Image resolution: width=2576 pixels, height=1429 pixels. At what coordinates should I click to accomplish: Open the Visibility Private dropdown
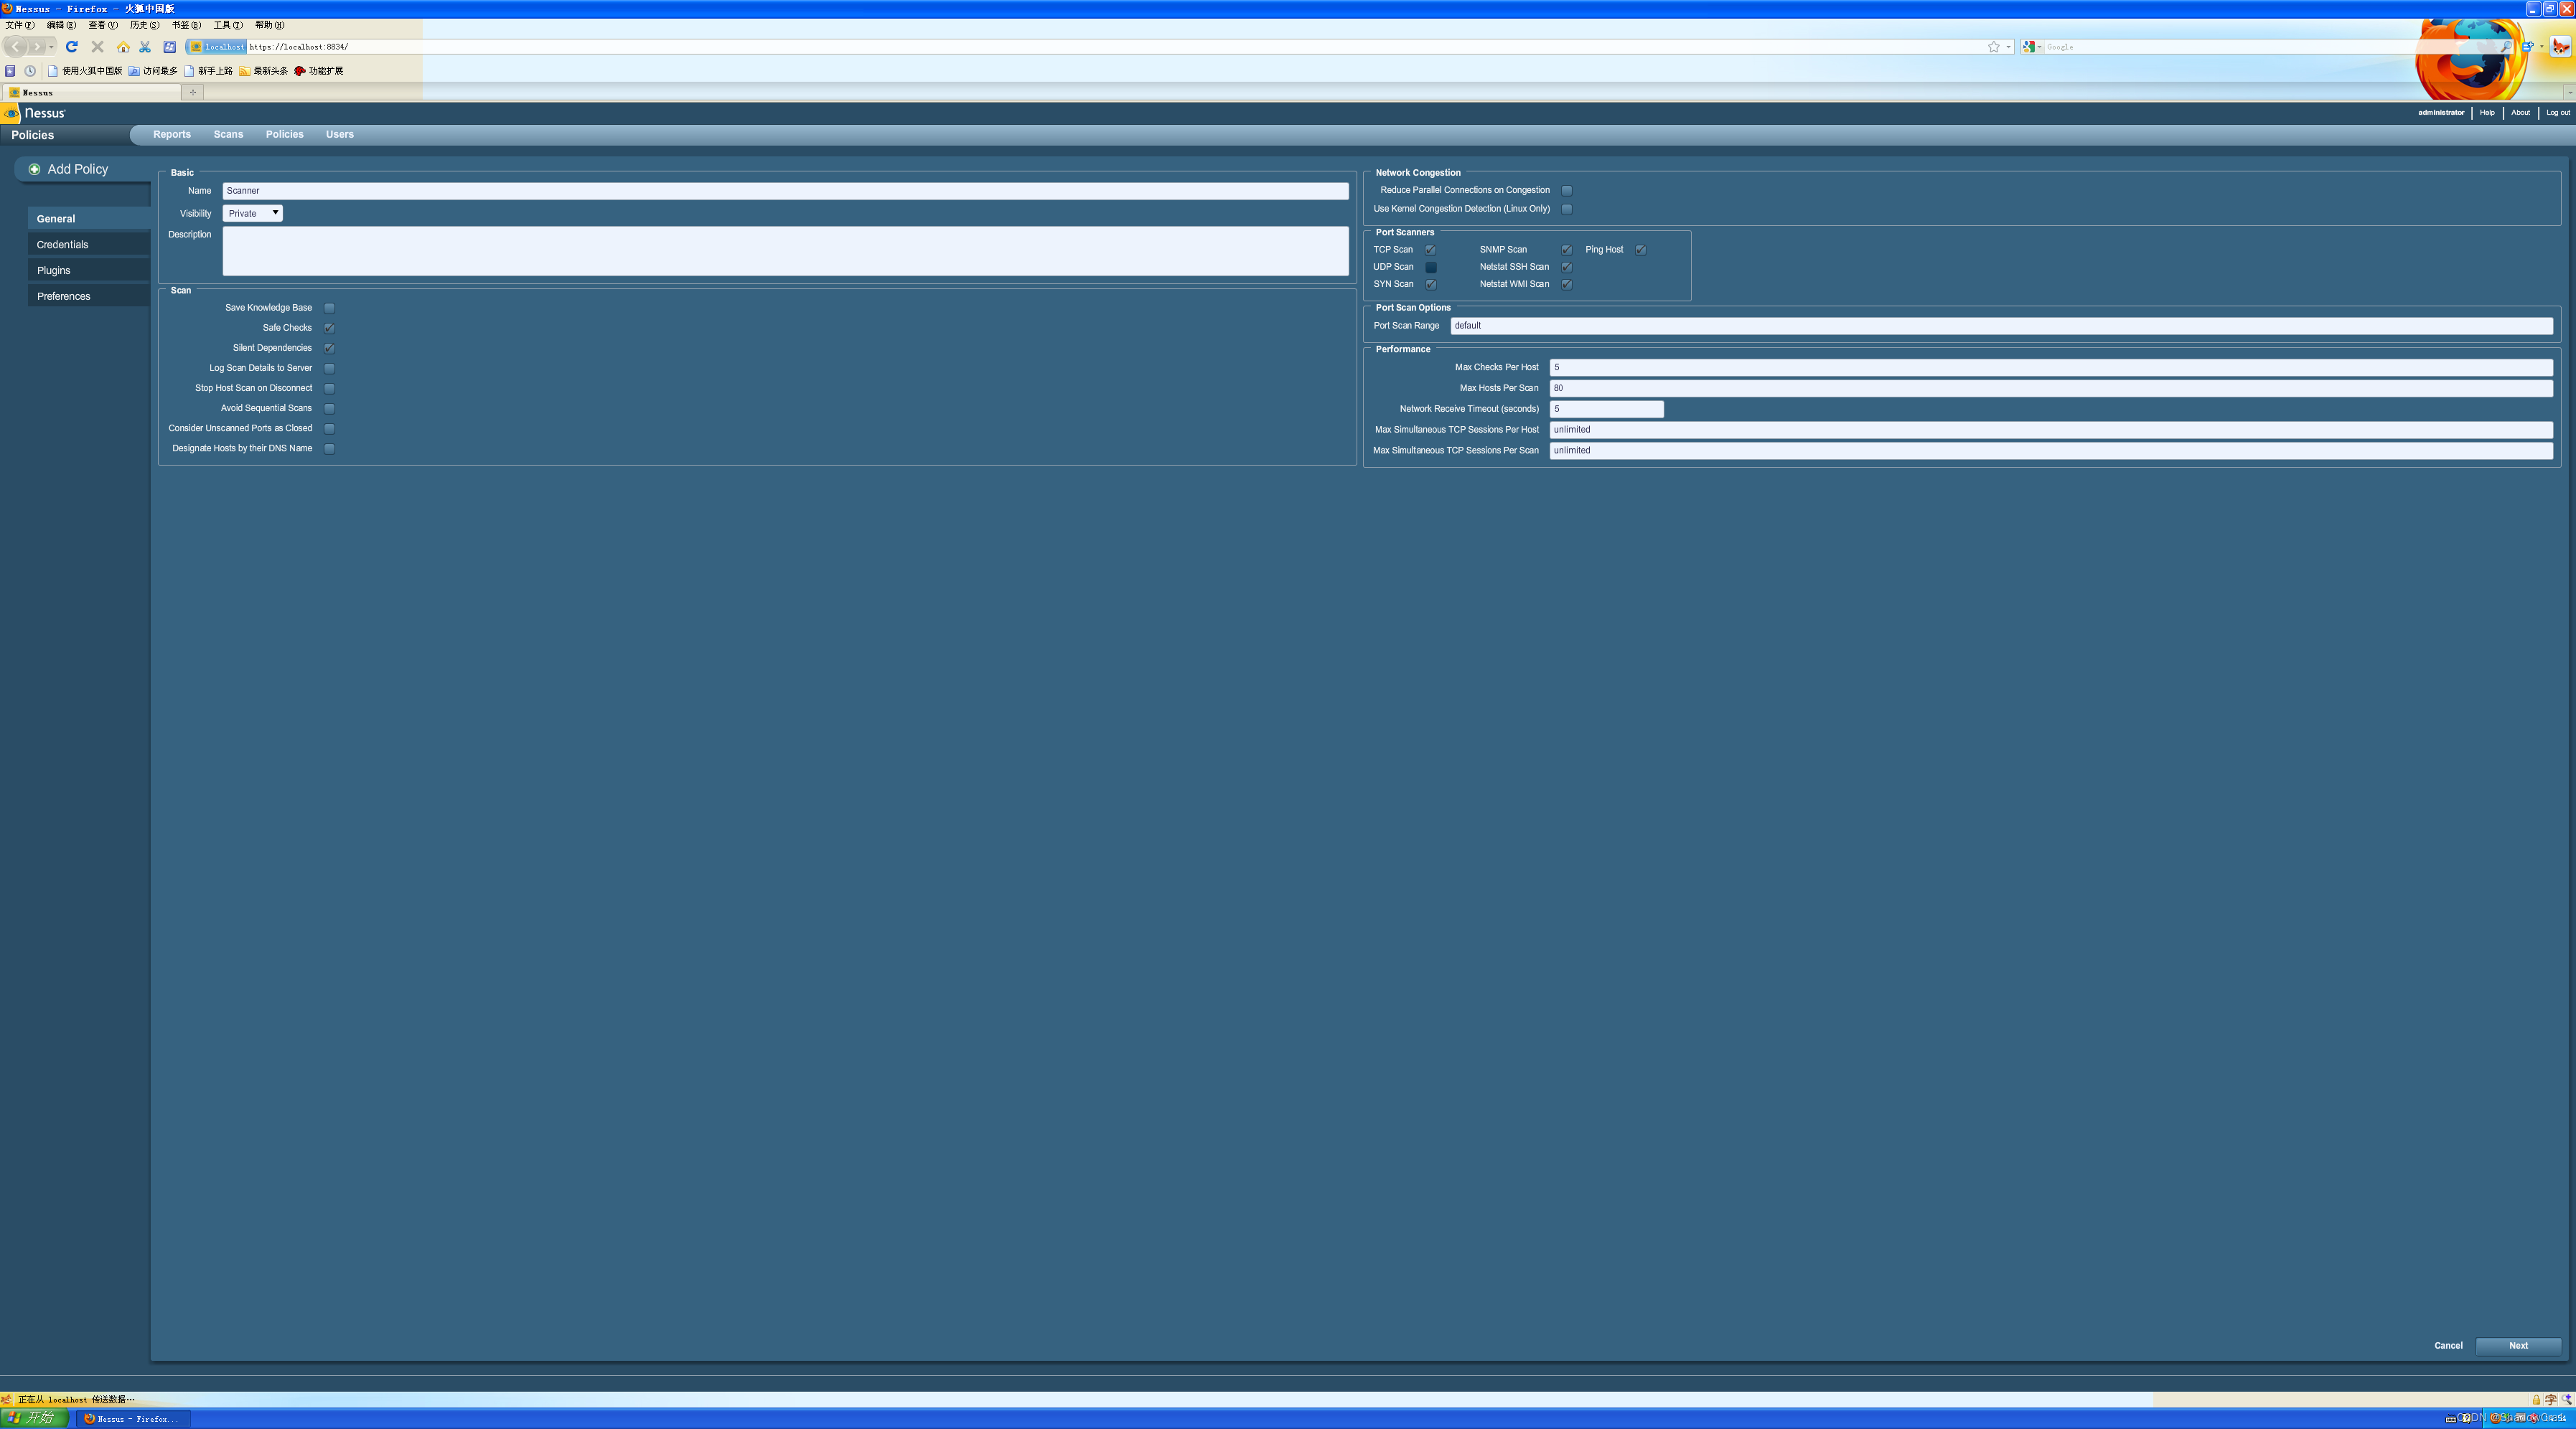[x=252, y=213]
